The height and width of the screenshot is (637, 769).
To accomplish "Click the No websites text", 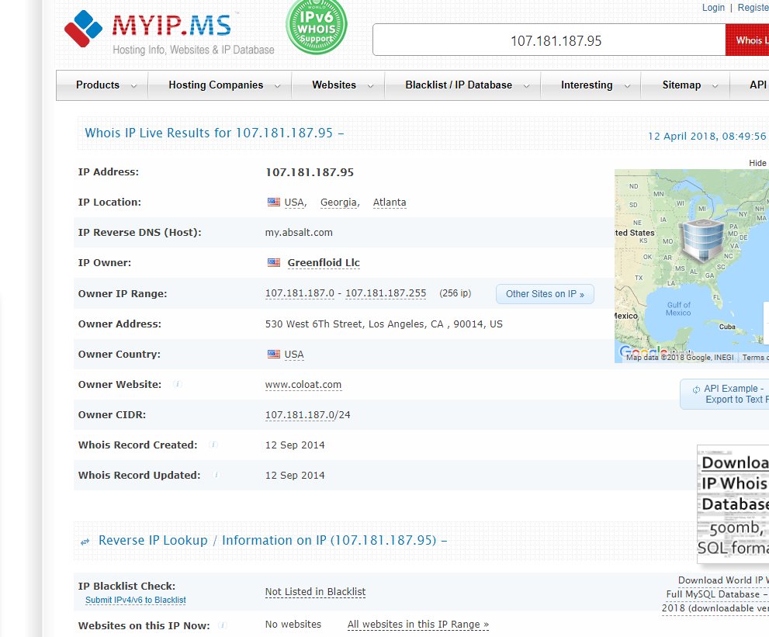I will tap(293, 625).
